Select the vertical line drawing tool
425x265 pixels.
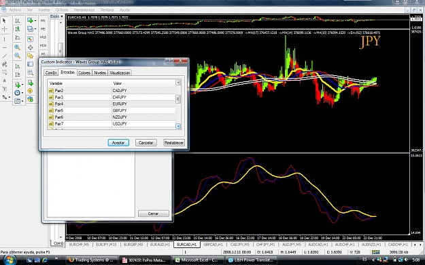pyautogui.click(x=4, y=39)
